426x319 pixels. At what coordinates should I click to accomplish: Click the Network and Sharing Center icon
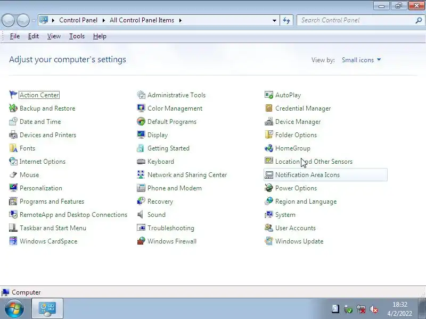click(141, 175)
